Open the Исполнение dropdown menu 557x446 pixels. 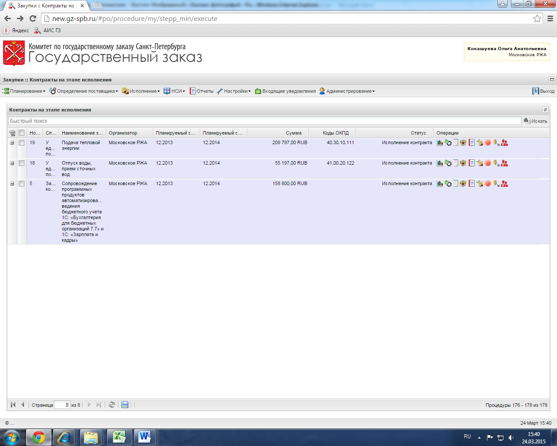point(141,91)
